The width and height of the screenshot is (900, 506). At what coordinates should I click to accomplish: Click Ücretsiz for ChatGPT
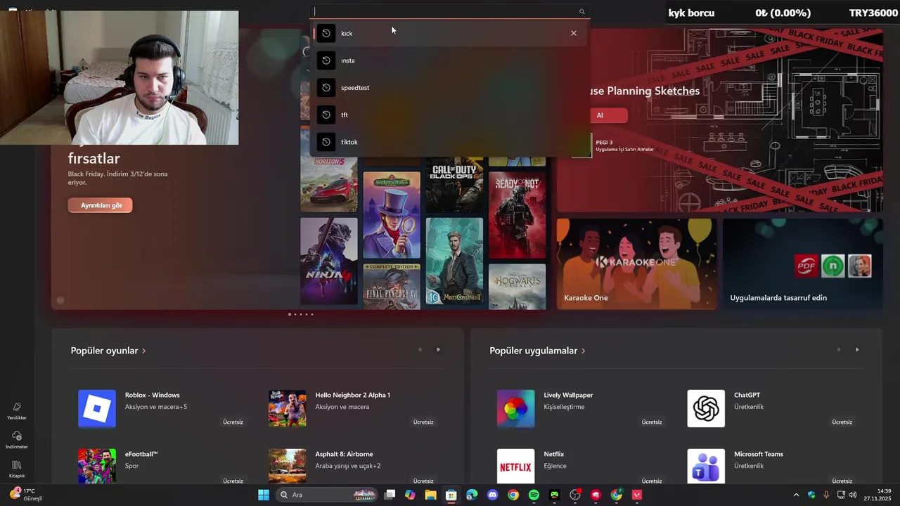click(x=842, y=422)
